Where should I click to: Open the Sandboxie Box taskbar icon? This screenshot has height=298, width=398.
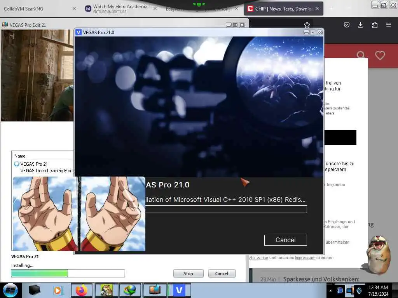click(x=106, y=290)
